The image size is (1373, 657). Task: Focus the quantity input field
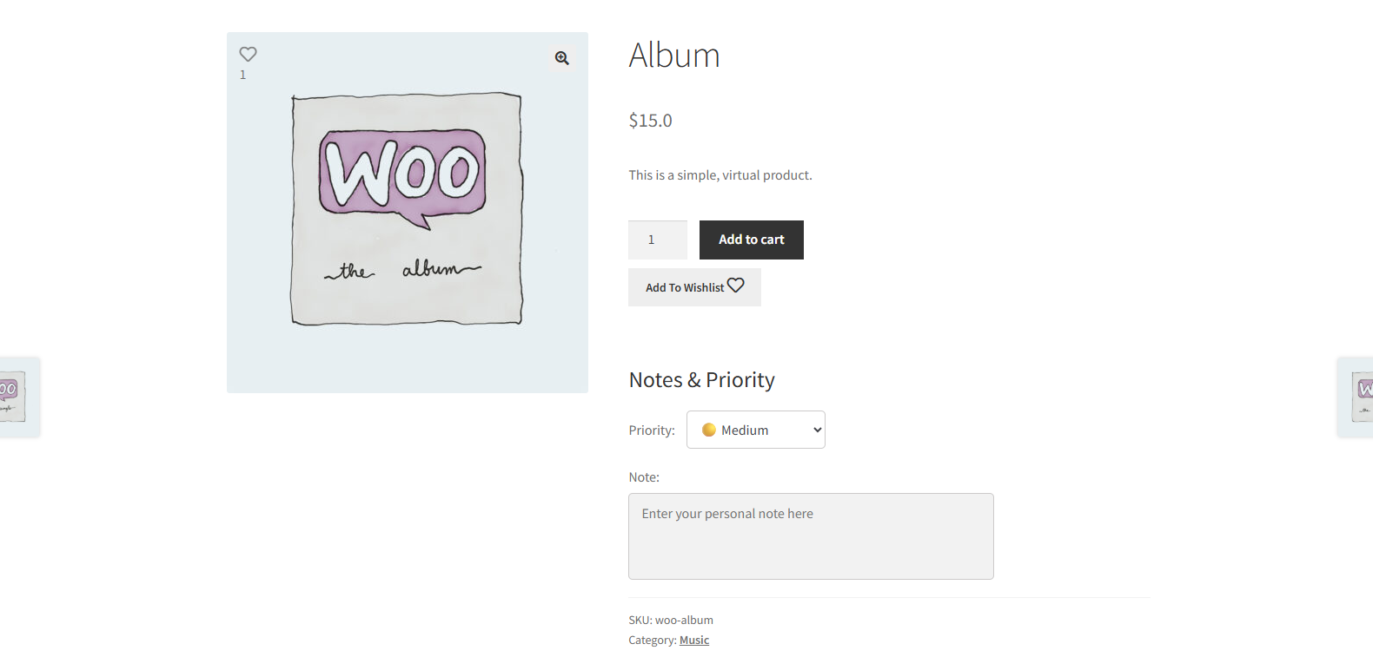point(658,240)
